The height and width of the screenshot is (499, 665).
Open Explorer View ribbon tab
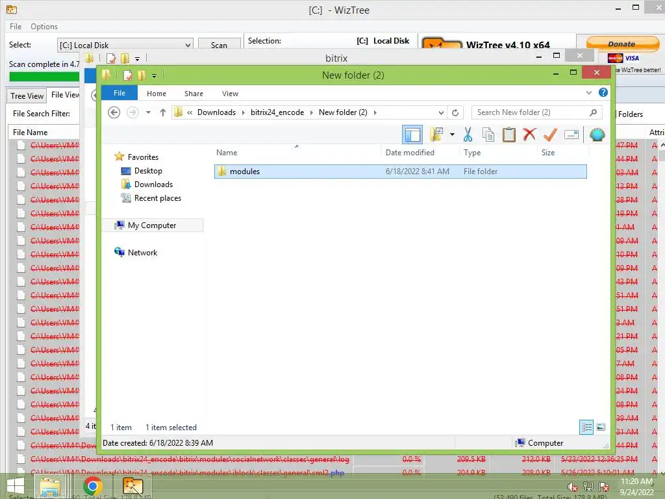click(231, 94)
